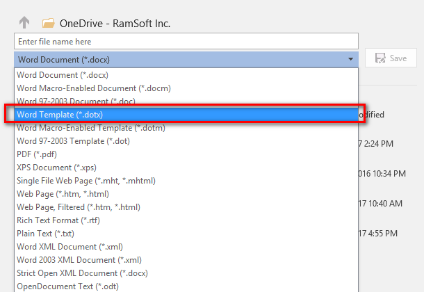Select Word Macro-Enabled Document (*.docm)
The height and width of the screenshot is (292, 424).
point(94,88)
